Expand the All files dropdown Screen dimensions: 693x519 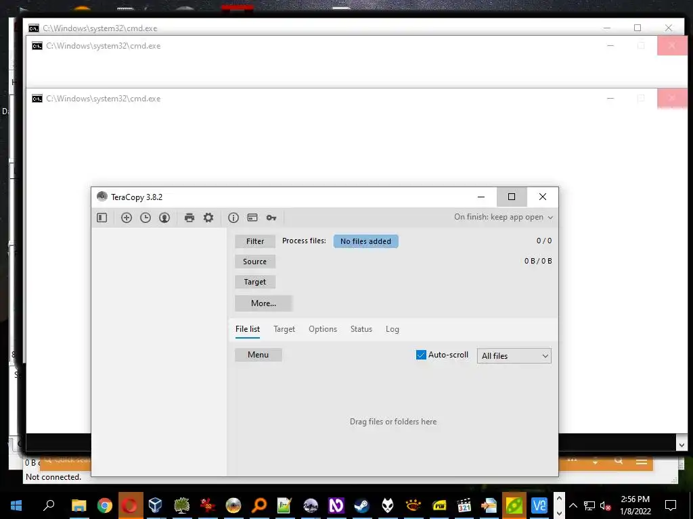514,355
